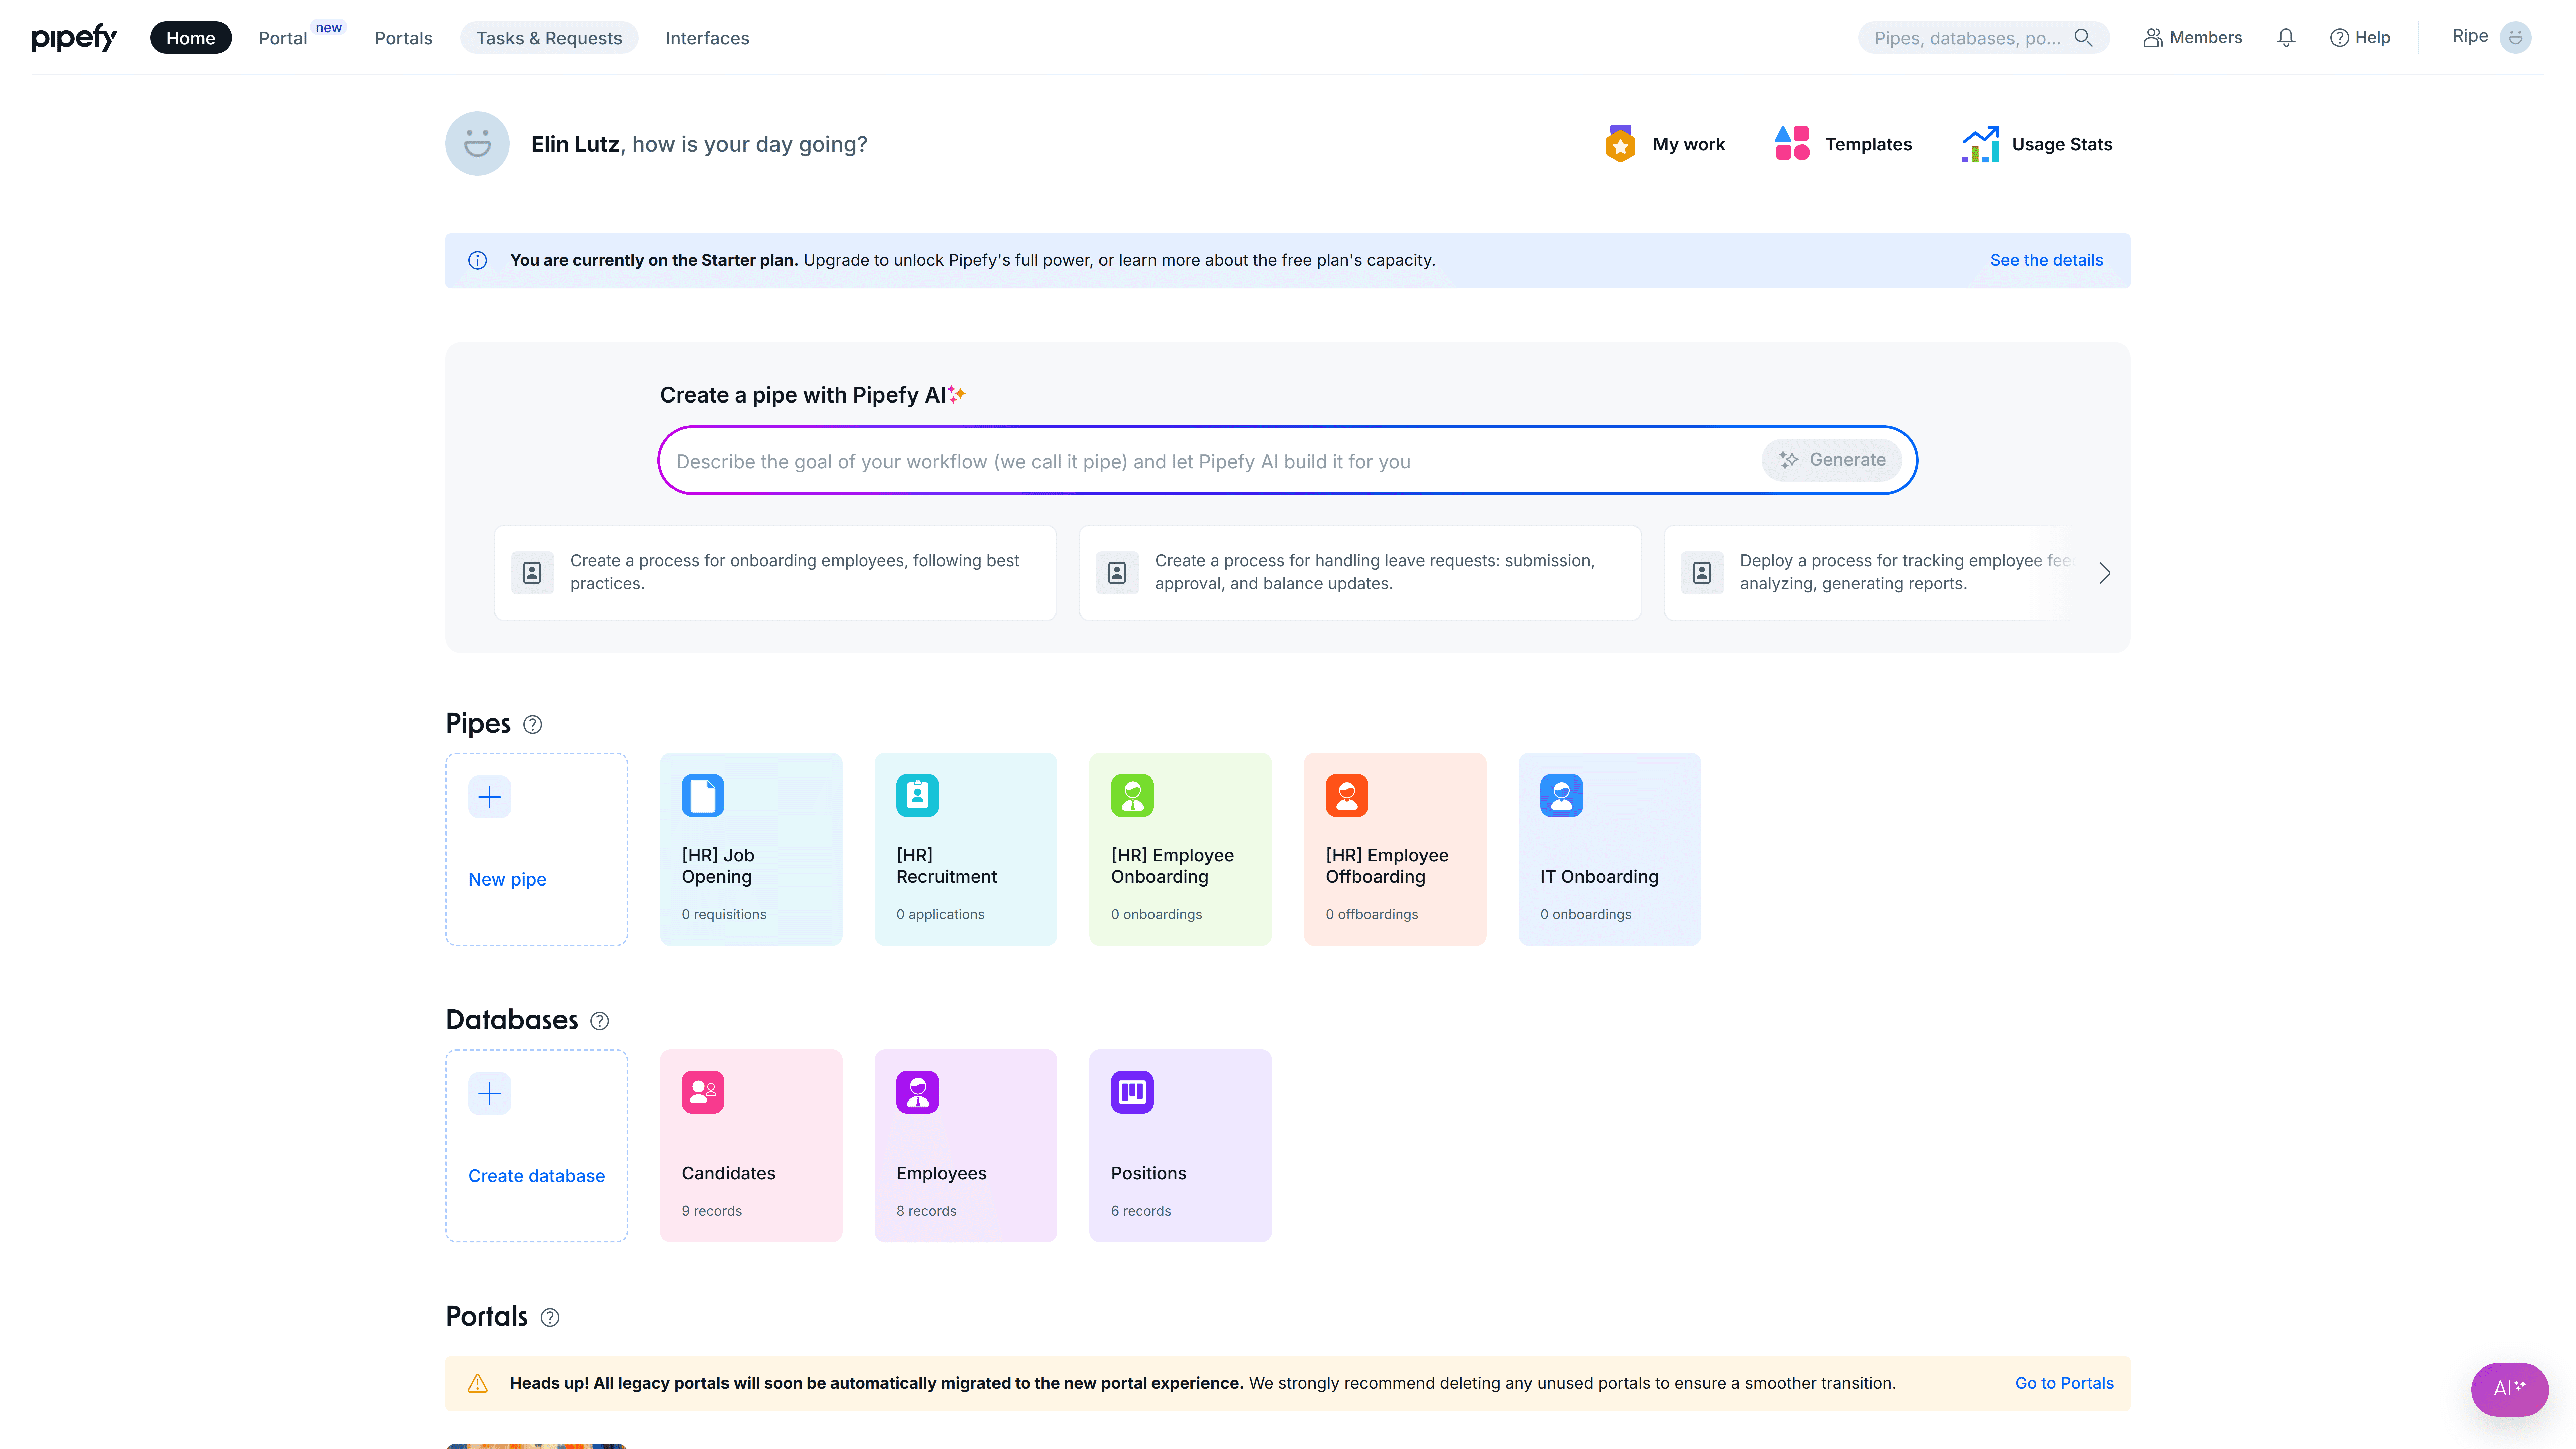Click the search magnifier icon
Viewport: 2576px width, 1449px height.
[x=2083, y=38]
